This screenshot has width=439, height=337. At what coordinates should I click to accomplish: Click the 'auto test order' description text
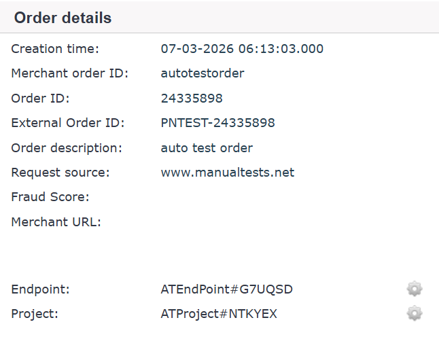click(207, 147)
